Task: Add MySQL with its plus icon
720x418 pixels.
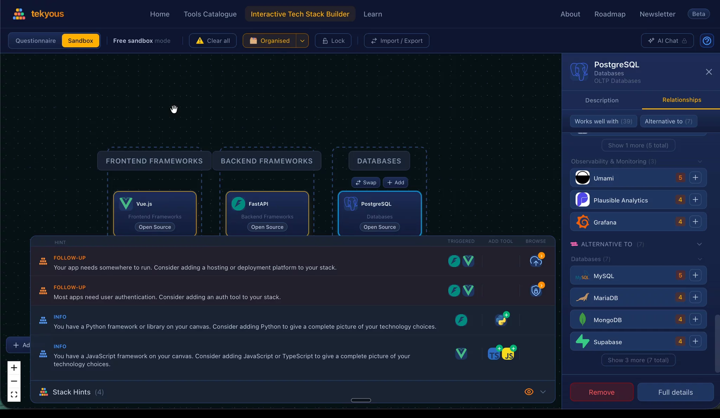Action: 695,275
